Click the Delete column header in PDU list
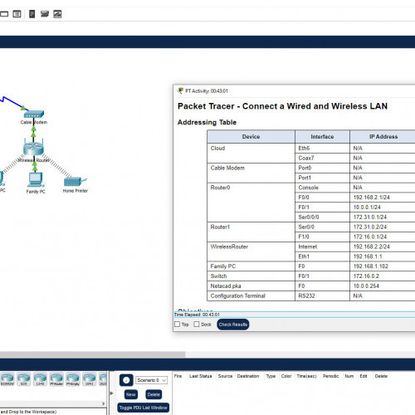 (381, 376)
